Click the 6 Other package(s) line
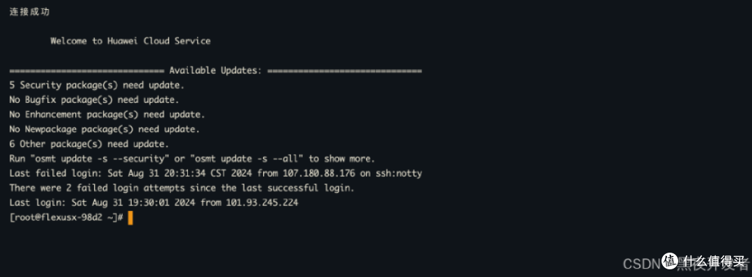The height and width of the screenshot is (277, 752). (x=89, y=144)
